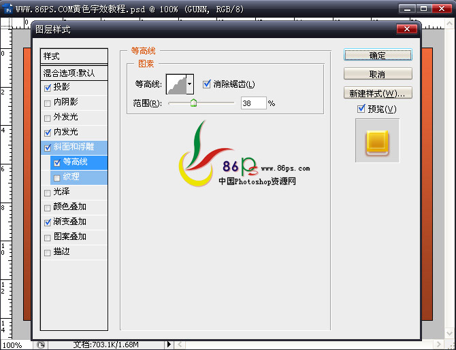
Task: Click the 100% zoom level field
Action: pyautogui.click(x=16, y=345)
